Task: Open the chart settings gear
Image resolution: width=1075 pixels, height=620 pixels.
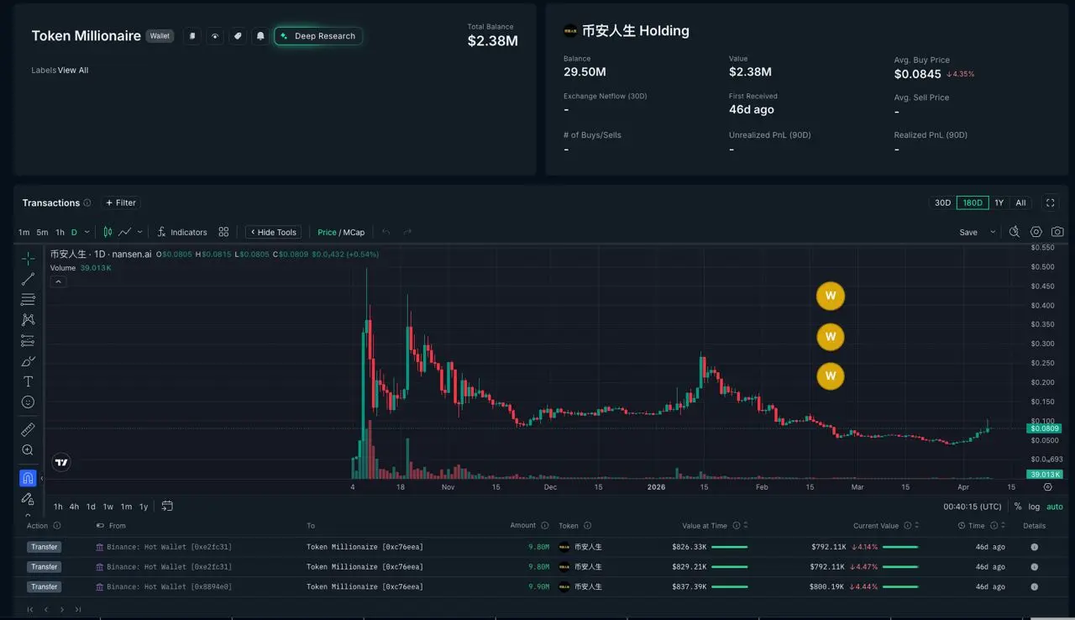Action: [1036, 232]
